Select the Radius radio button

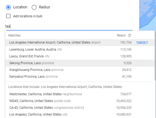(x=34, y=7)
